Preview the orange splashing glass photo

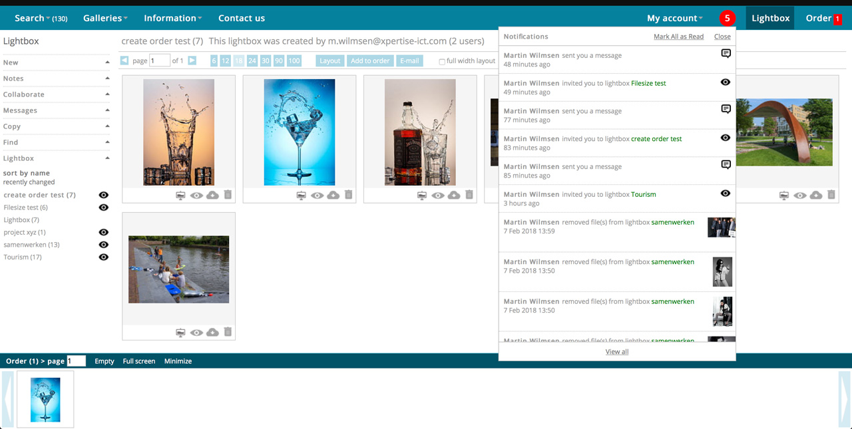(x=197, y=196)
